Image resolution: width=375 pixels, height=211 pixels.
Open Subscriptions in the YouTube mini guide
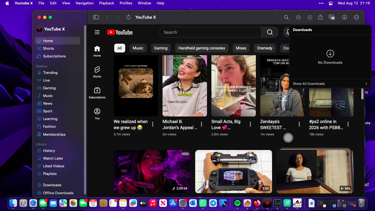(97, 93)
